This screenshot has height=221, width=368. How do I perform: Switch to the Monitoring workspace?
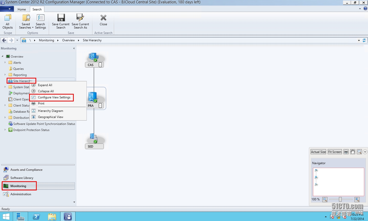[x=38, y=186]
